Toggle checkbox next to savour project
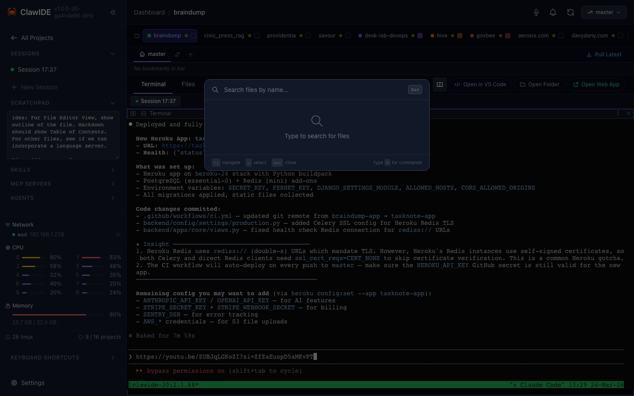This screenshot has width=634, height=396. coord(348,36)
